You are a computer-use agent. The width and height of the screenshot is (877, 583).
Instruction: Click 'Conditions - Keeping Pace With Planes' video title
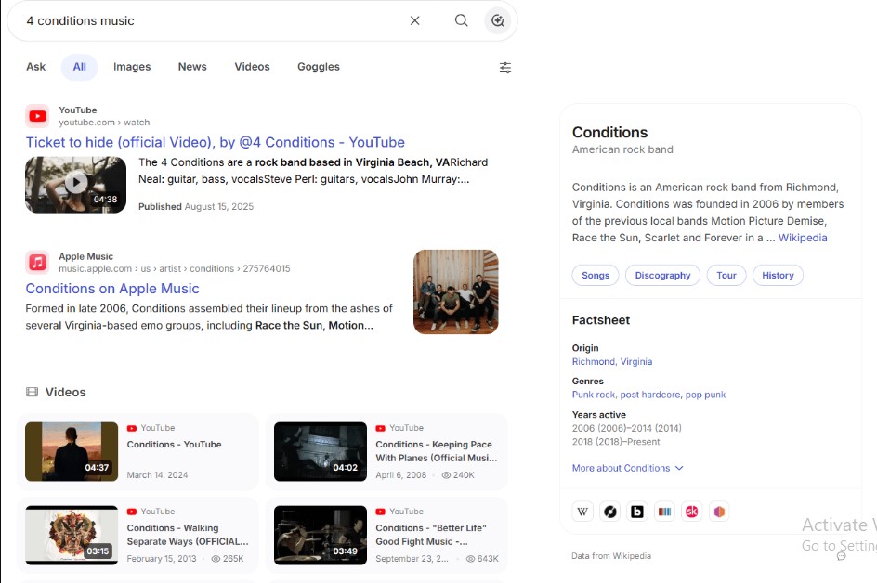[x=437, y=451]
